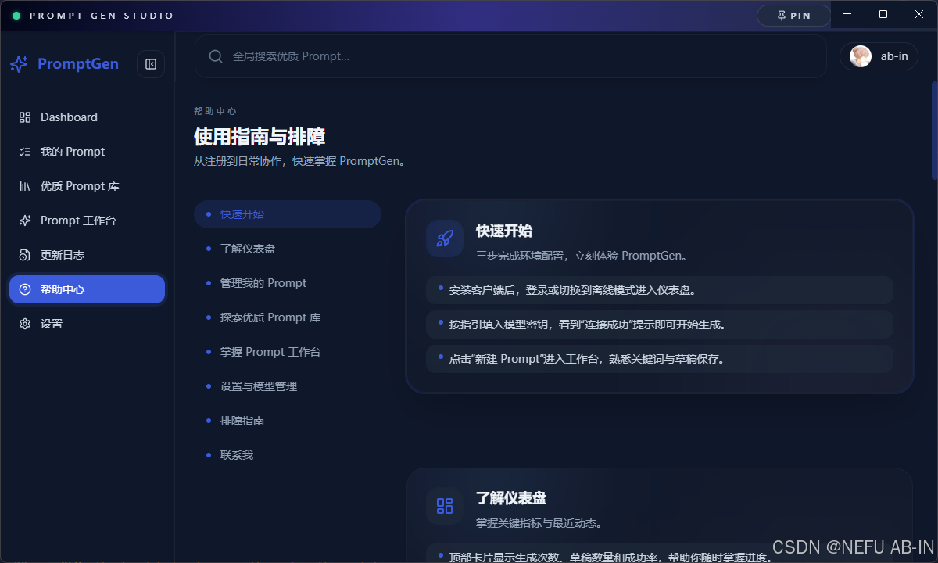Jump to 排障指南 section
Image resolution: width=938 pixels, height=563 pixels.
(x=288, y=421)
